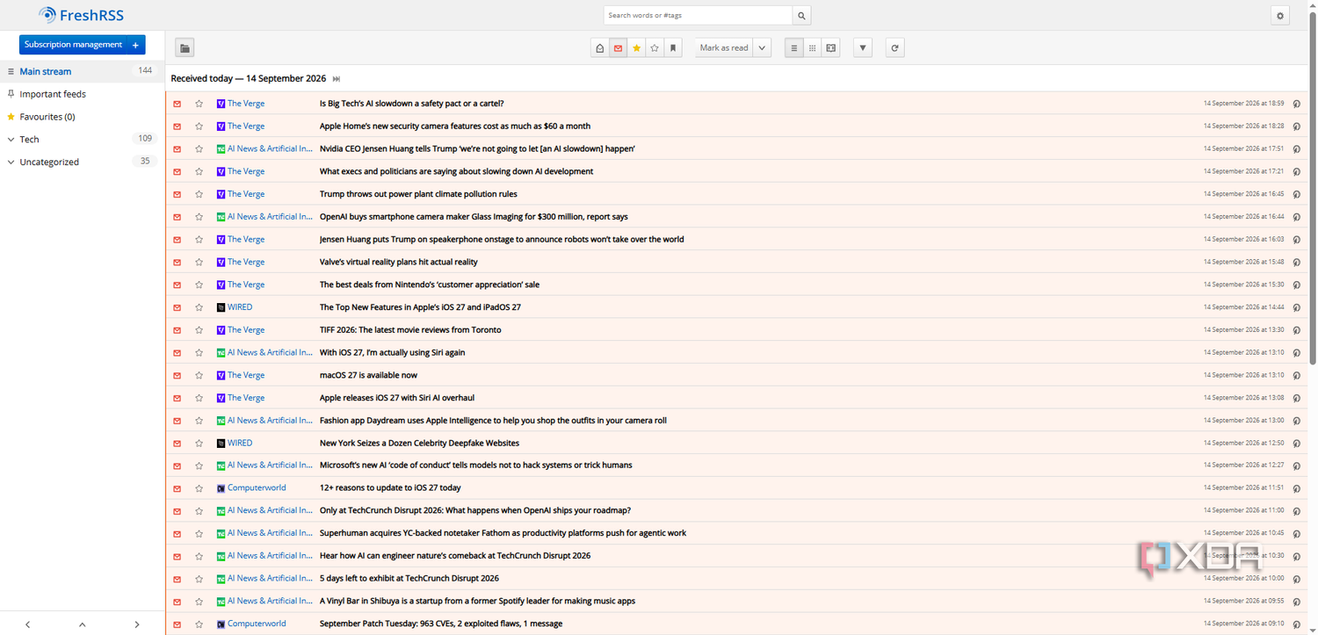Switch to global grid view
Image resolution: width=1318 pixels, height=635 pixels.
pyautogui.click(x=812, y=48)
